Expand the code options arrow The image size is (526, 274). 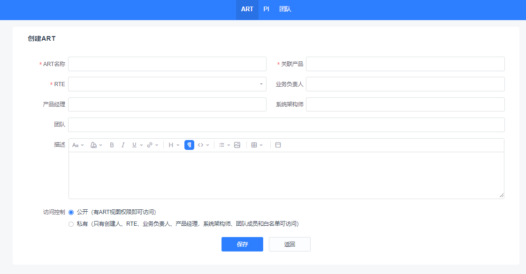tap(208, 145)
